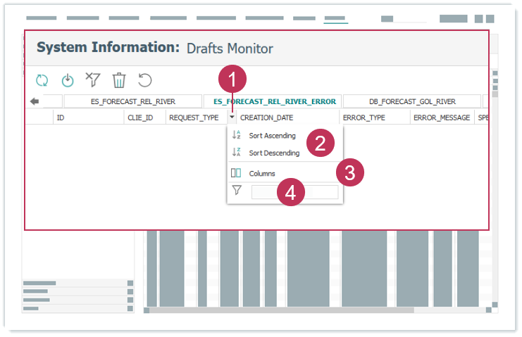Switch to DB_FORECAST_GOL_RIVER tab
This screenshot has width=522, height=337.
(x=412, y=101)
